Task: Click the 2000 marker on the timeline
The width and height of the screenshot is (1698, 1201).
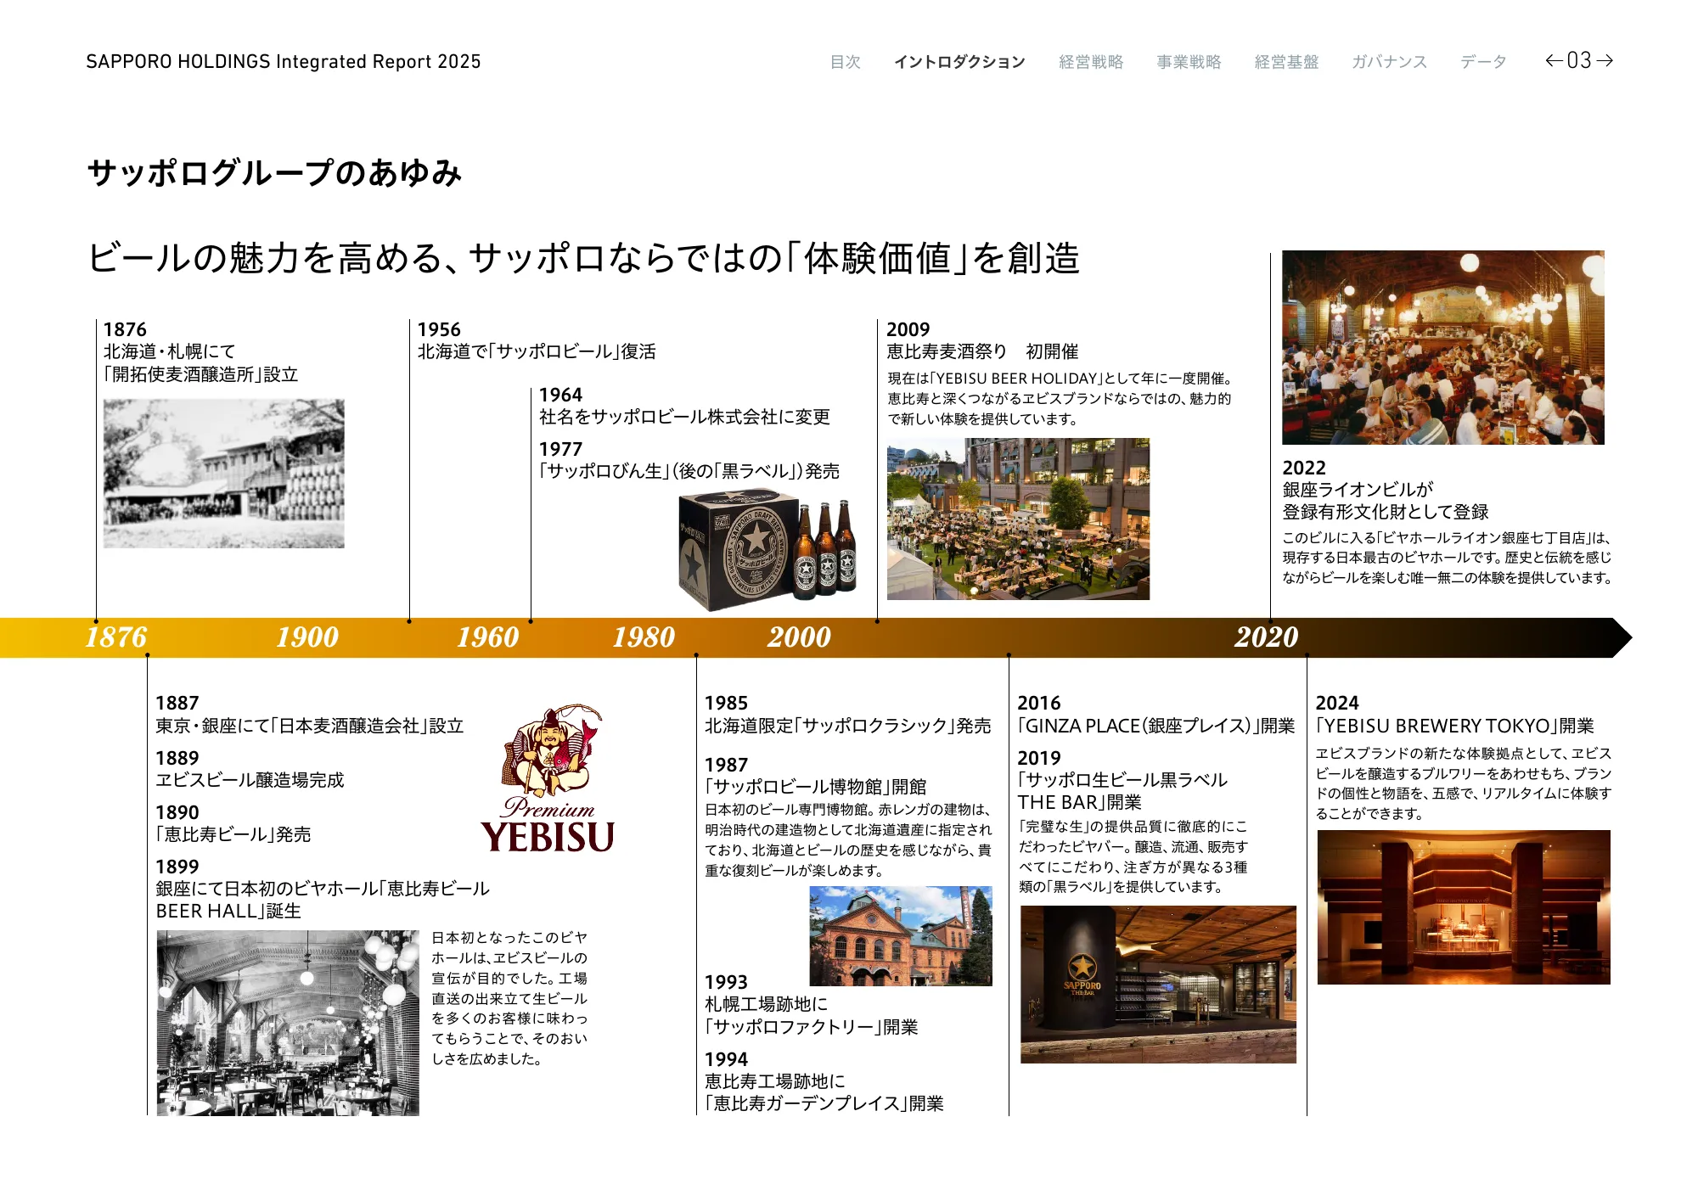Action: click(x=800, y=637)
